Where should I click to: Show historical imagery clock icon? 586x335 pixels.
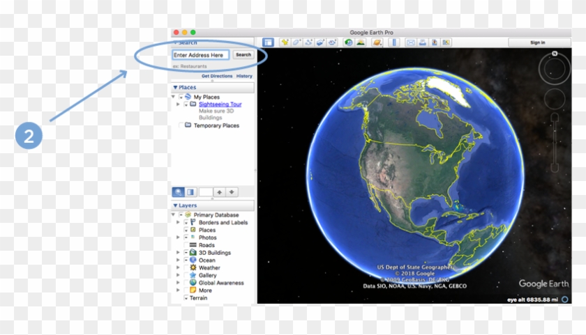pyautogui.click(x=349, y=42)
